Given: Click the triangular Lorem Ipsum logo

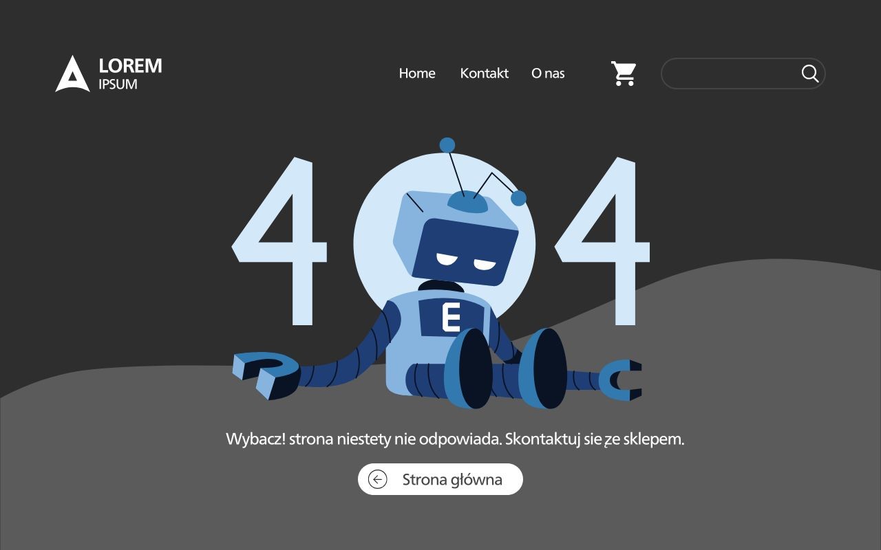Looking at the screenshot, I should tap(72, 74).
